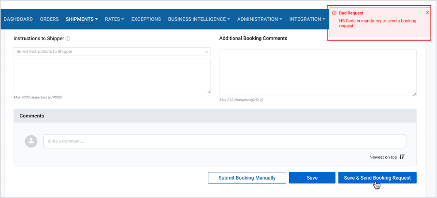437x198 pixels.
Task: Click the Instructions to Shipper info icon
Action: 68,39
